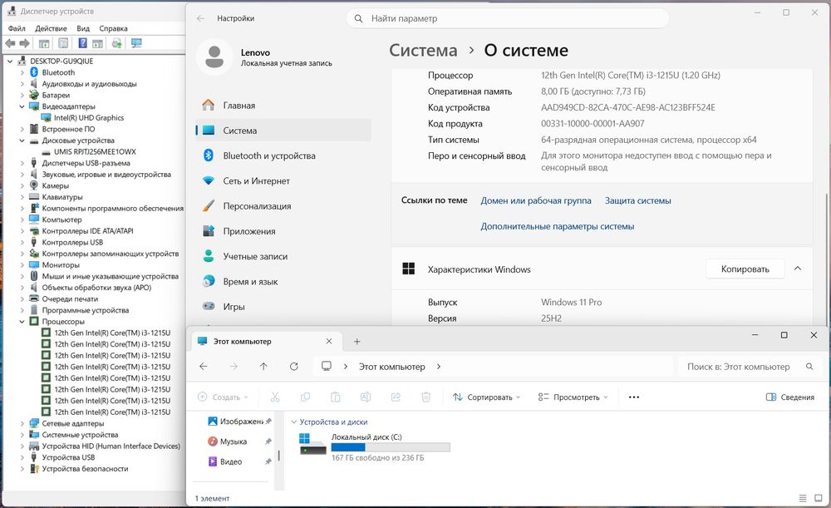Collapse the Дисковые устройства tree node

click(22, 141)
